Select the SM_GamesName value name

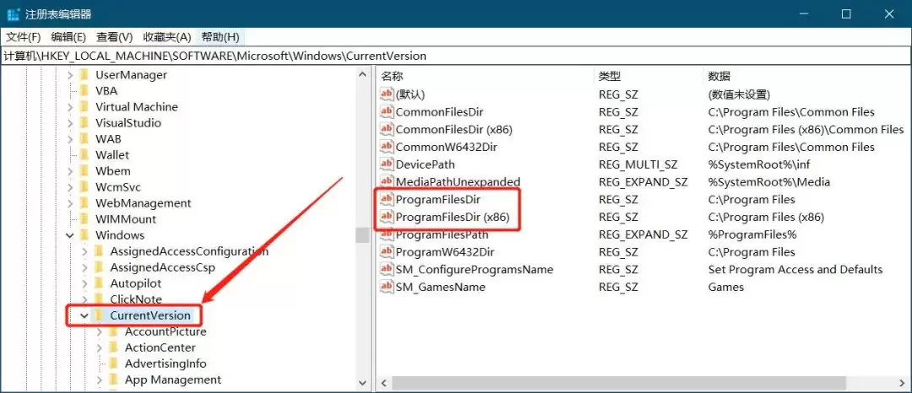pos(440,288)
